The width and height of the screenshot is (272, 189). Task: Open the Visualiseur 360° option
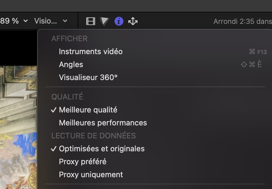(x=88, y=77)
